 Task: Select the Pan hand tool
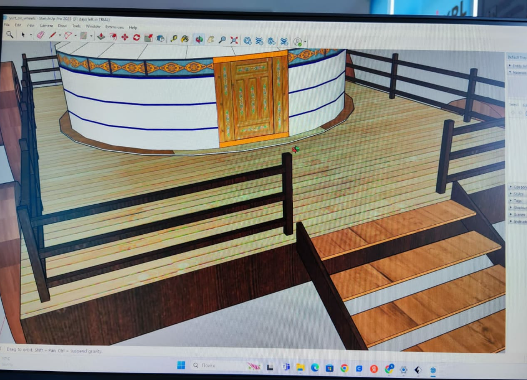coord(211,40)
